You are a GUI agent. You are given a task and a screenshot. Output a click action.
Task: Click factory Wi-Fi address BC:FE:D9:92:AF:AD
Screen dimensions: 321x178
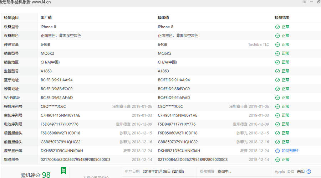coord(57,98)
